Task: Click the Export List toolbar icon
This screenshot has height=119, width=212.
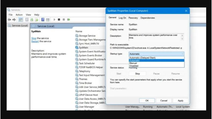Action: (36, 20)
